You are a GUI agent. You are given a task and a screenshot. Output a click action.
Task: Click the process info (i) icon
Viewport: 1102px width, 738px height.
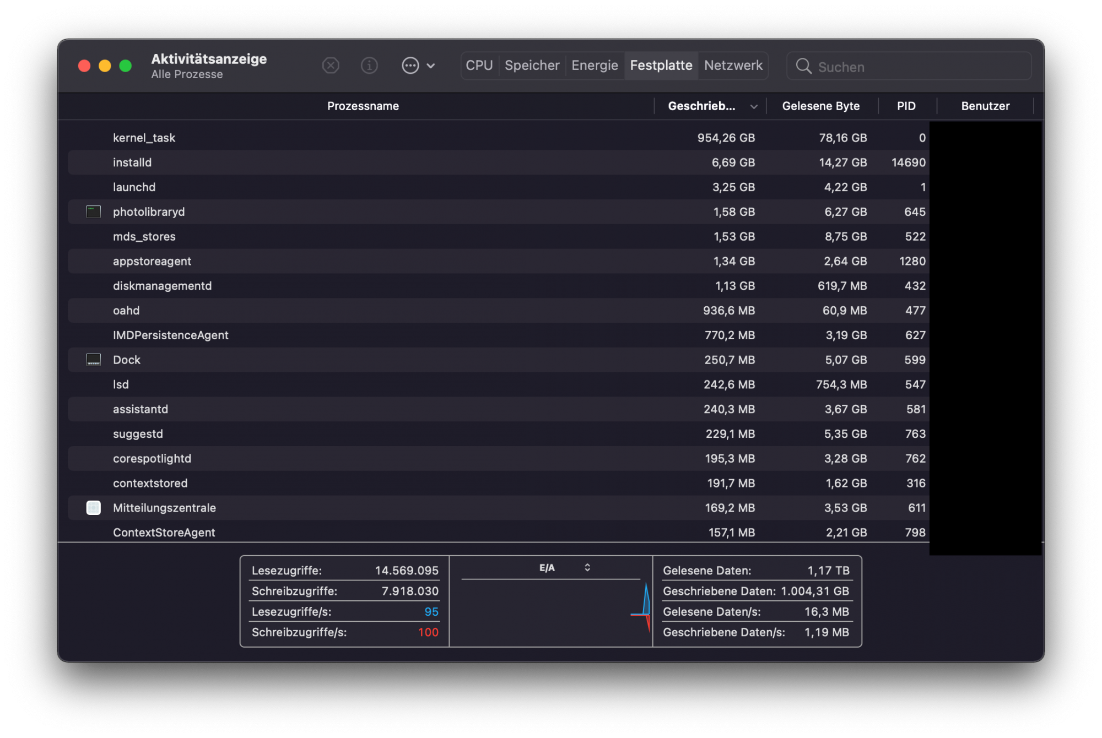[x=369, y=66]
